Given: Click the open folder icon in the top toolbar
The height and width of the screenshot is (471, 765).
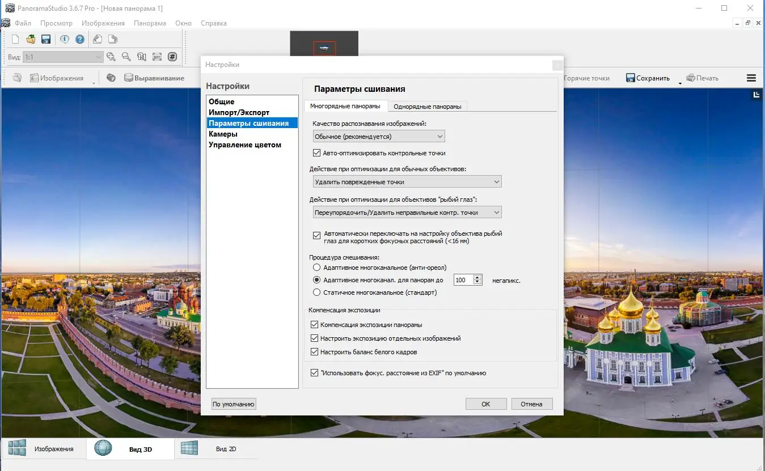Looking at the screenshot, I should [31, 39].
